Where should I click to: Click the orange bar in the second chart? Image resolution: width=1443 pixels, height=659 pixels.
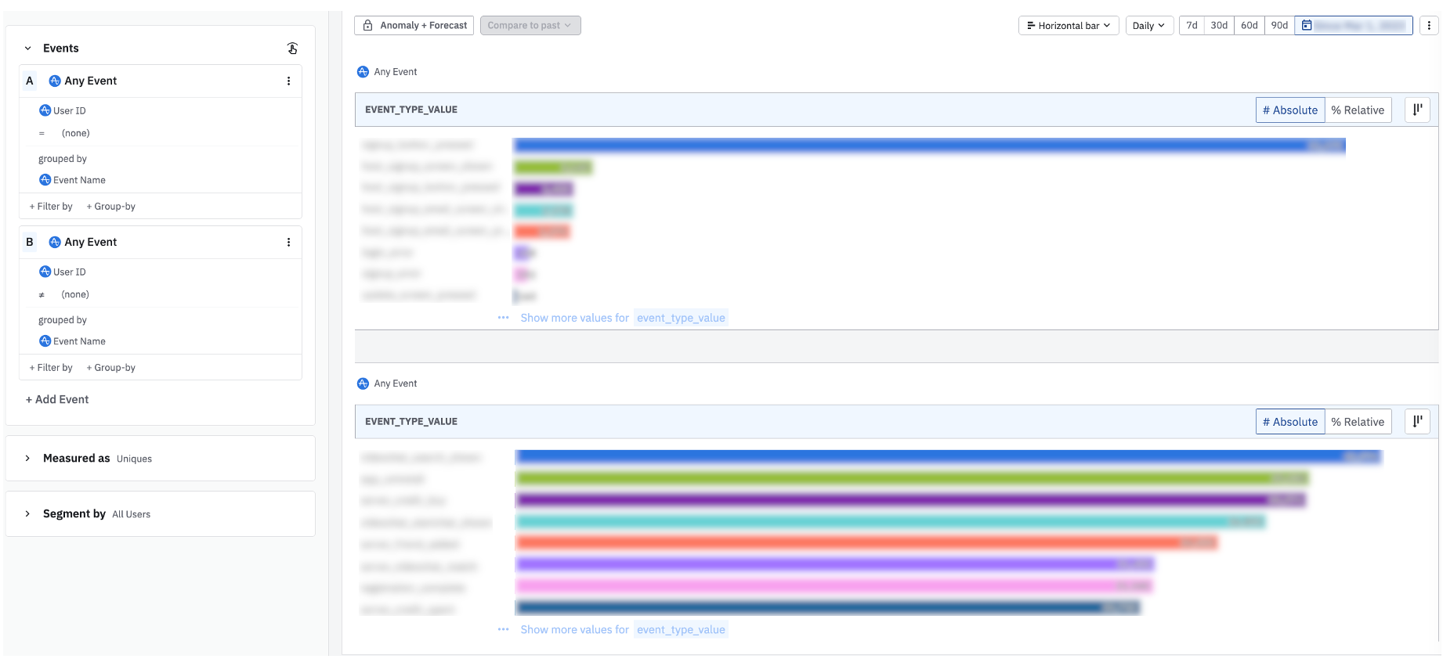tap(866, 542)
